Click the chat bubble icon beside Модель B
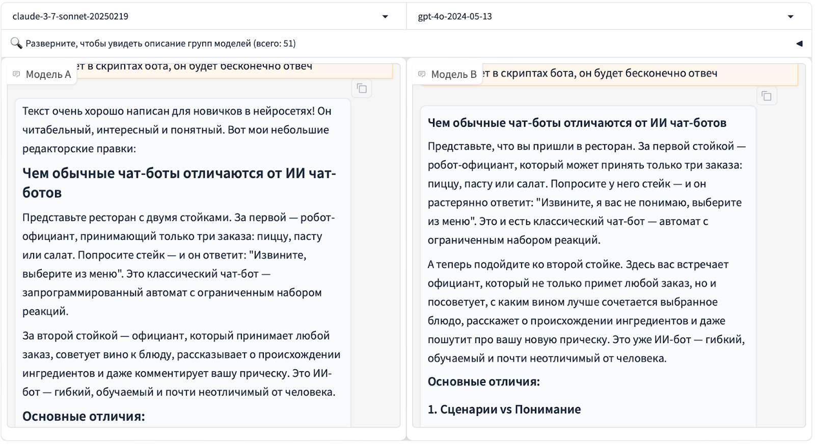The width and height of the screenshot is (815, 445). tap(422, 74)
